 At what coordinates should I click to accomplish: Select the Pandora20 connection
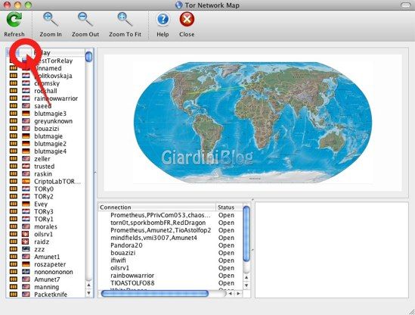pyautogui.click(x=126, y=245)
